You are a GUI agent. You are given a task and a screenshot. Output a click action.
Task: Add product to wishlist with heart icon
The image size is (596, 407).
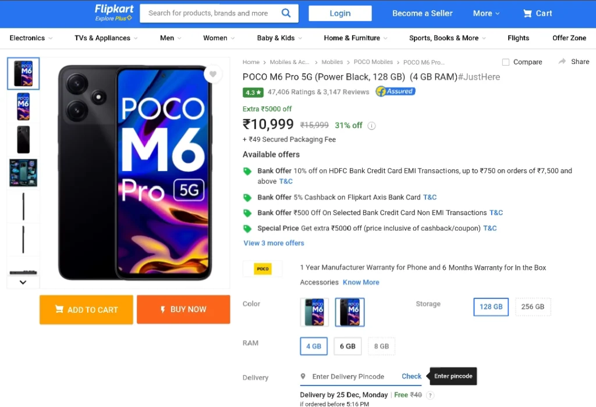coord(213,74)
